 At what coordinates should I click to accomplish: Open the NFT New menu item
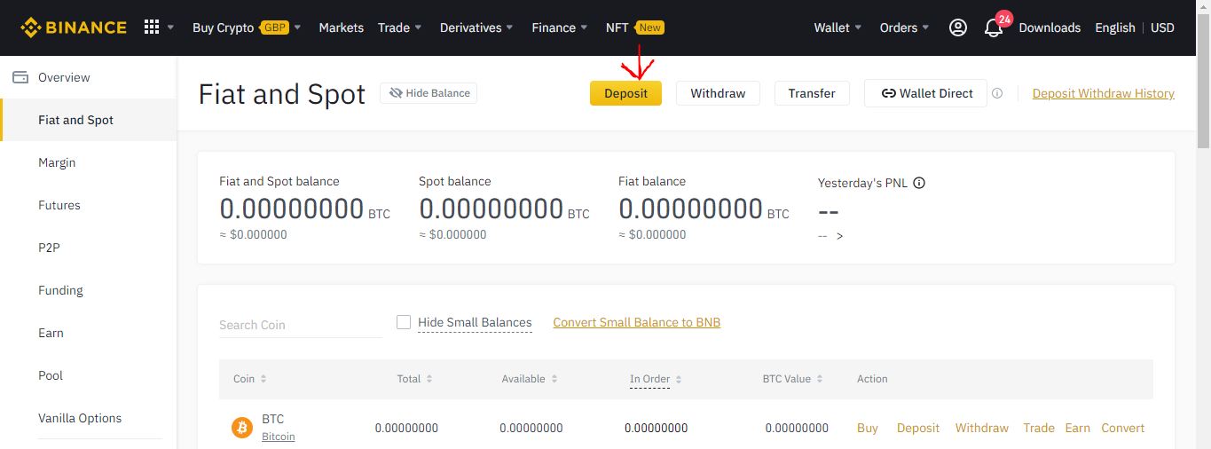tap(634, 28)
